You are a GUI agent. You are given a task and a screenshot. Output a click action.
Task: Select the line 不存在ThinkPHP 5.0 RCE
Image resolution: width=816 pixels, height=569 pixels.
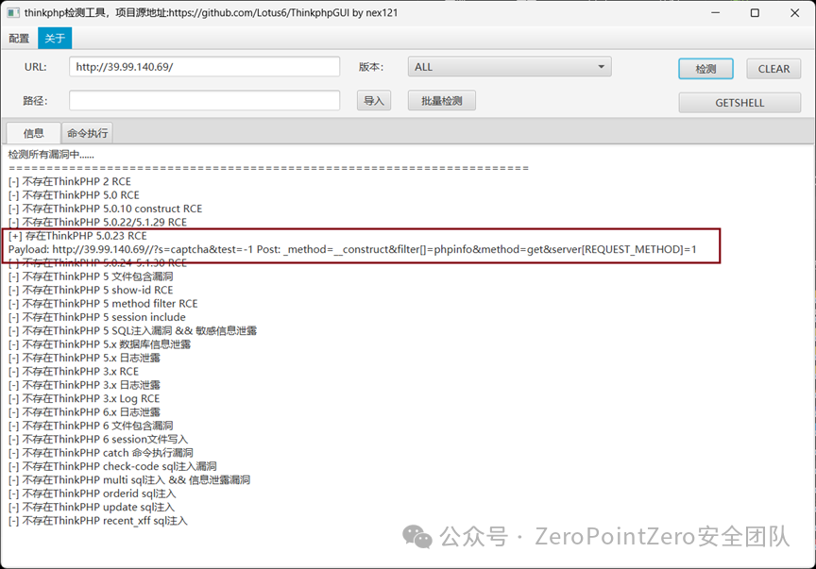tap(74, 195)
